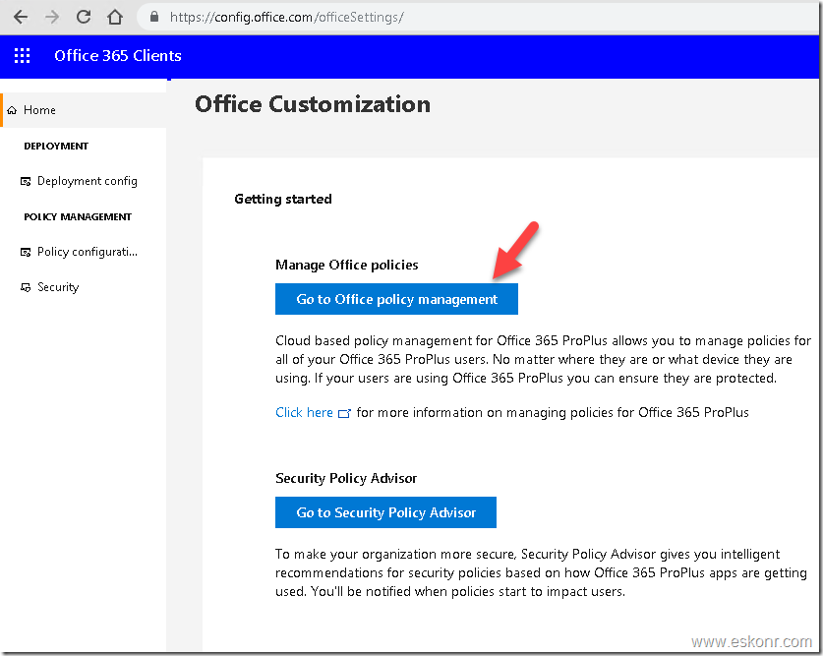
Task: Click the Security sidebar icon
Action: coord(26,287)
